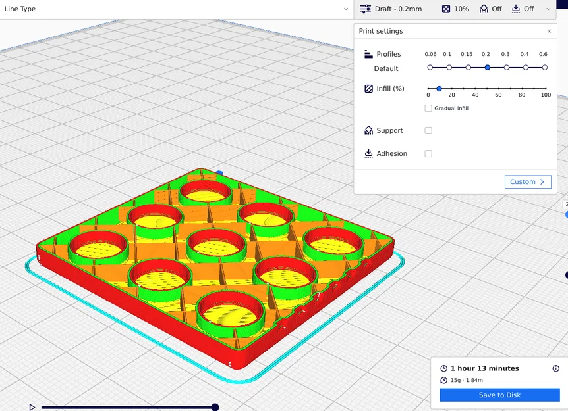Viewport: 568px width, 411px height.
Task: Click Save to Disk button
Action: pos(499,395)
